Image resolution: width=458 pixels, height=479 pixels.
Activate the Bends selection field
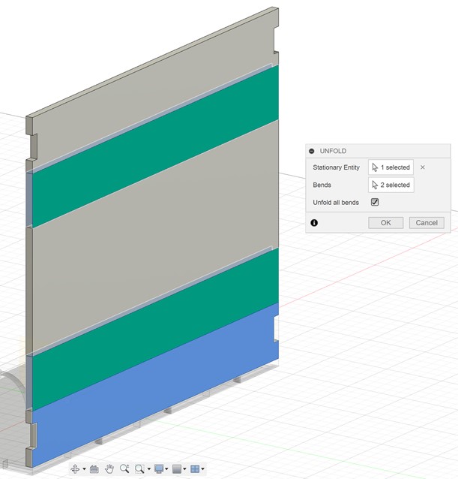[x=391, y=185]
